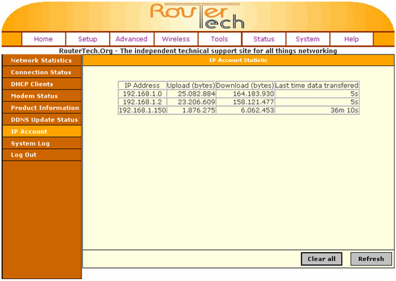Open Connection Status page
This screenshot has height=281, width=396.
point(42,72)
